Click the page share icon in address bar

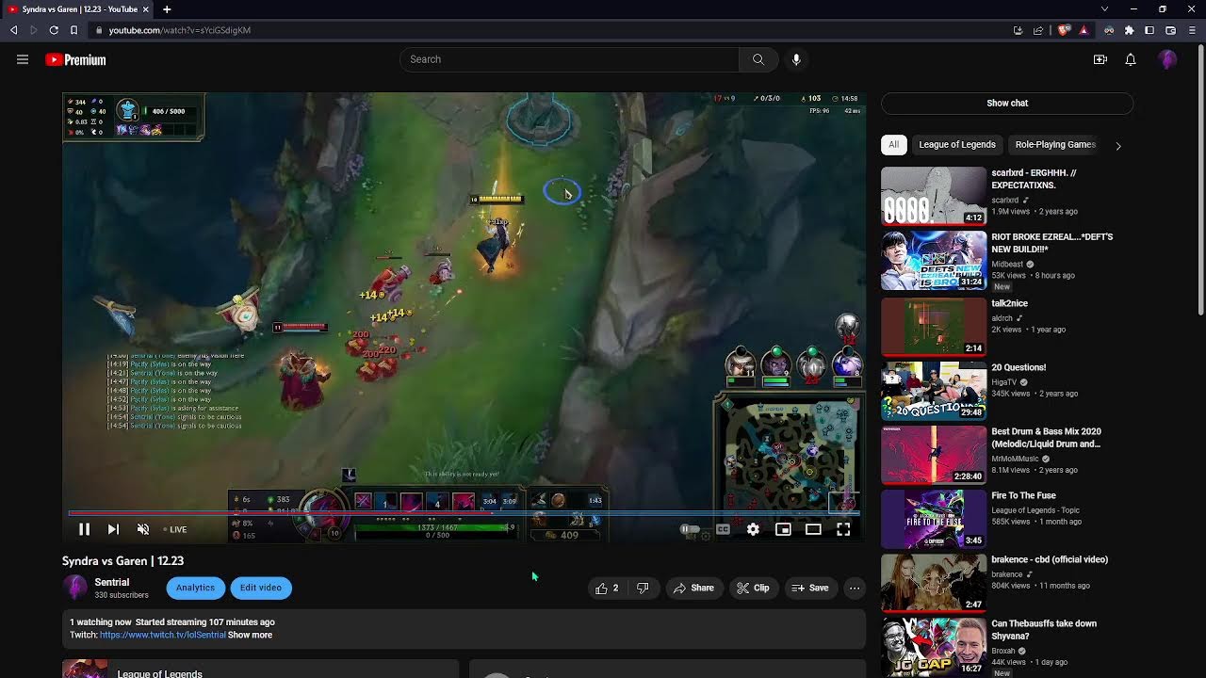(1038, 30)
